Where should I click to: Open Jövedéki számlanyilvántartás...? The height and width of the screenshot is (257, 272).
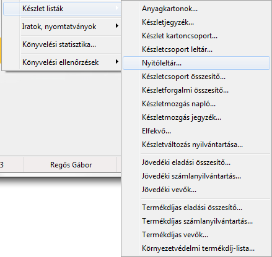click(x=196, y=176)
